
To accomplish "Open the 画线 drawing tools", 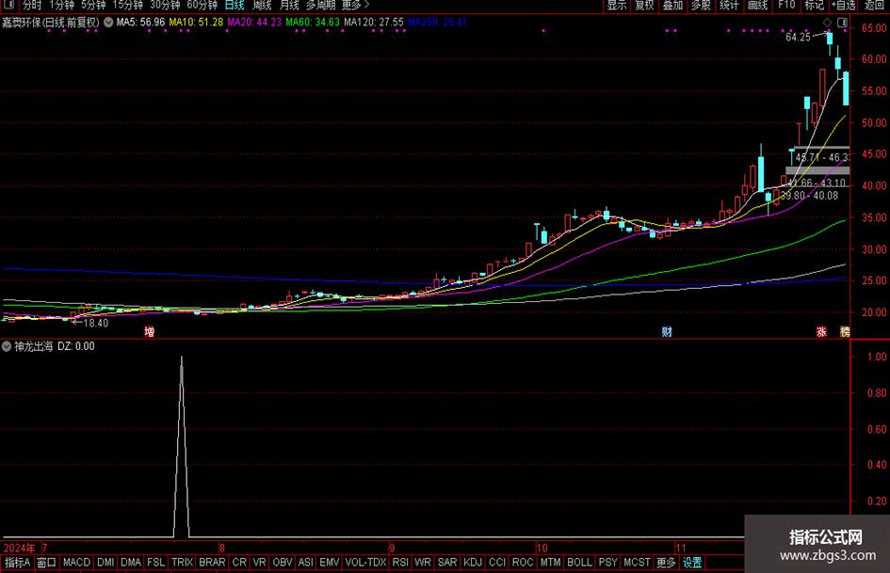I will coord(757,5).
